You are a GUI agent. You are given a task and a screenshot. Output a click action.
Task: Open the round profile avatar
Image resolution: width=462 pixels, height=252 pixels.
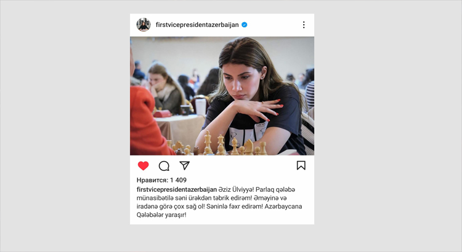(x=144, y=25)
